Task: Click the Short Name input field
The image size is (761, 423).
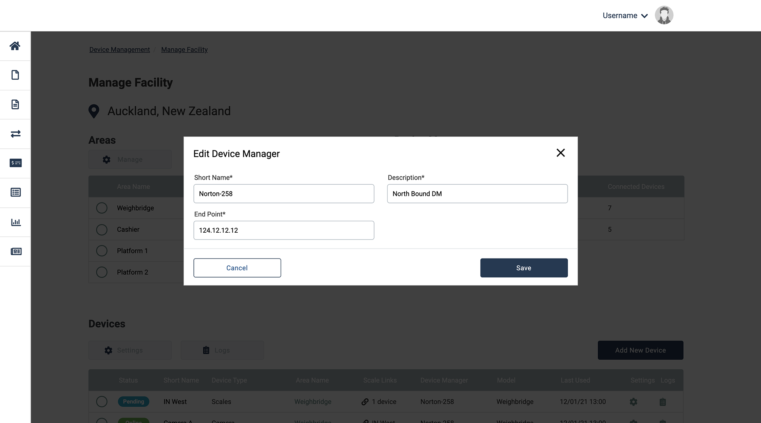Action: point(284,193)
